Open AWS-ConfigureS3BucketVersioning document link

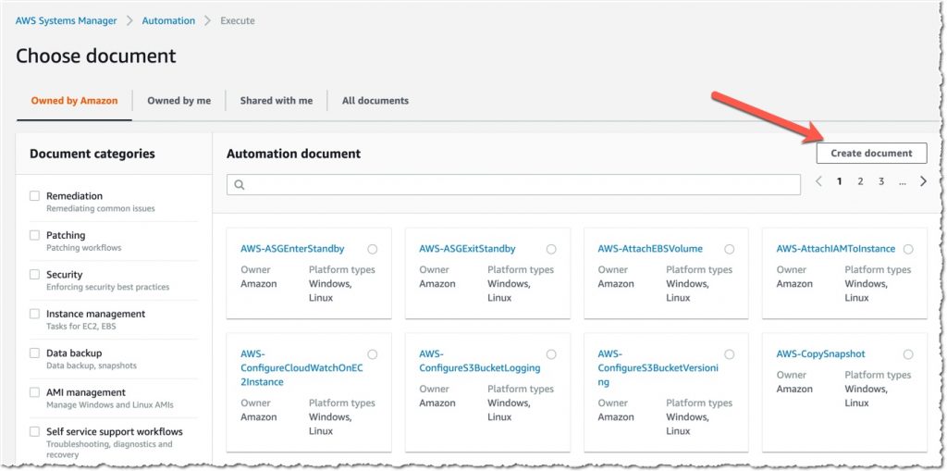658,367
